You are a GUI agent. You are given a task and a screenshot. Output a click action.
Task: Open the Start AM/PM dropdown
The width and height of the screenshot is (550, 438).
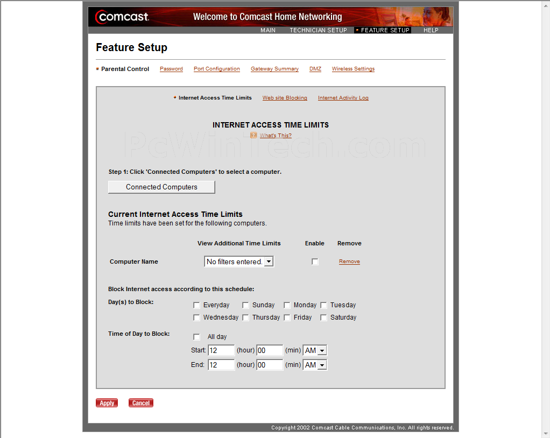315,350
